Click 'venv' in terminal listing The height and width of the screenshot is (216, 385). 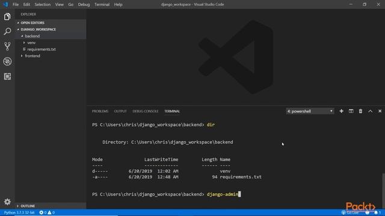(225, 171)
